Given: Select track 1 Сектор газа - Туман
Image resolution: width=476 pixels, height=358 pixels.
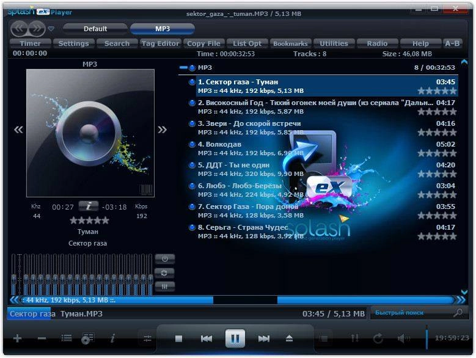Looking at the screenshot, I should [327, 86].
